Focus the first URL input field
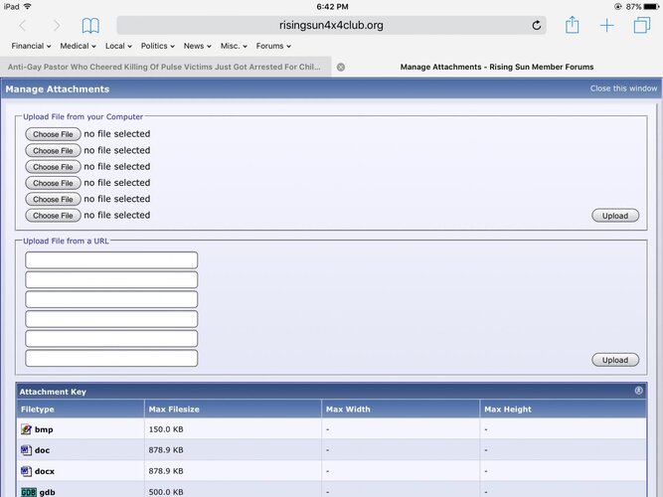Viewport: 663px width, 497px height. click(111, 260)
